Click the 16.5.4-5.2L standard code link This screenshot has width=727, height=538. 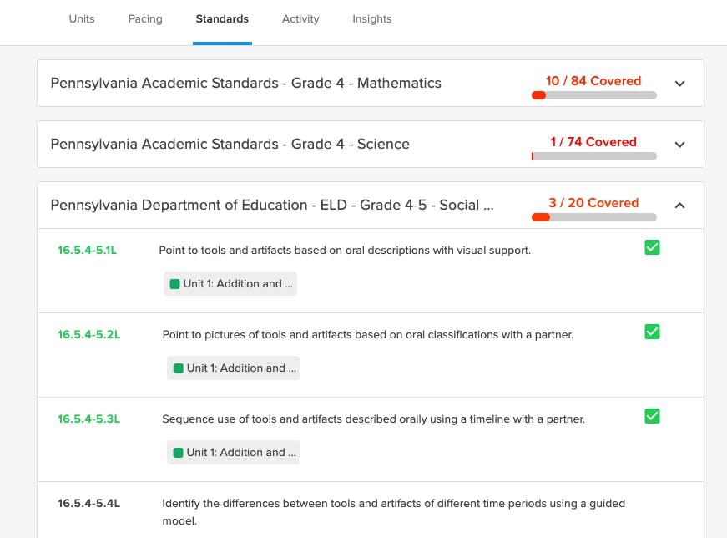tap(89, 335)
